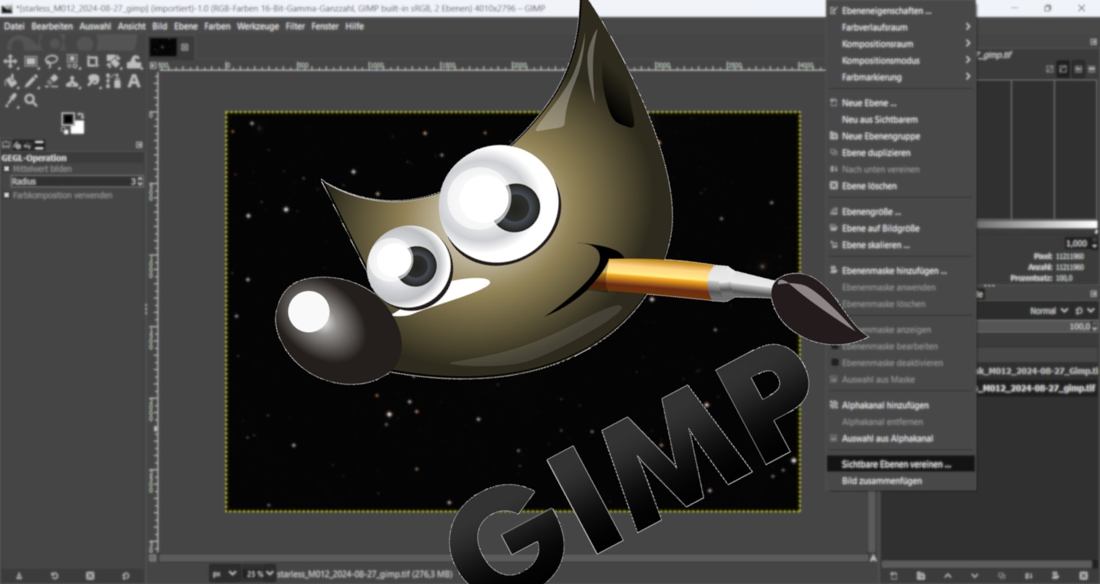Close the image tab
This screenshot has height=584, width=1100.
[185, 47]
